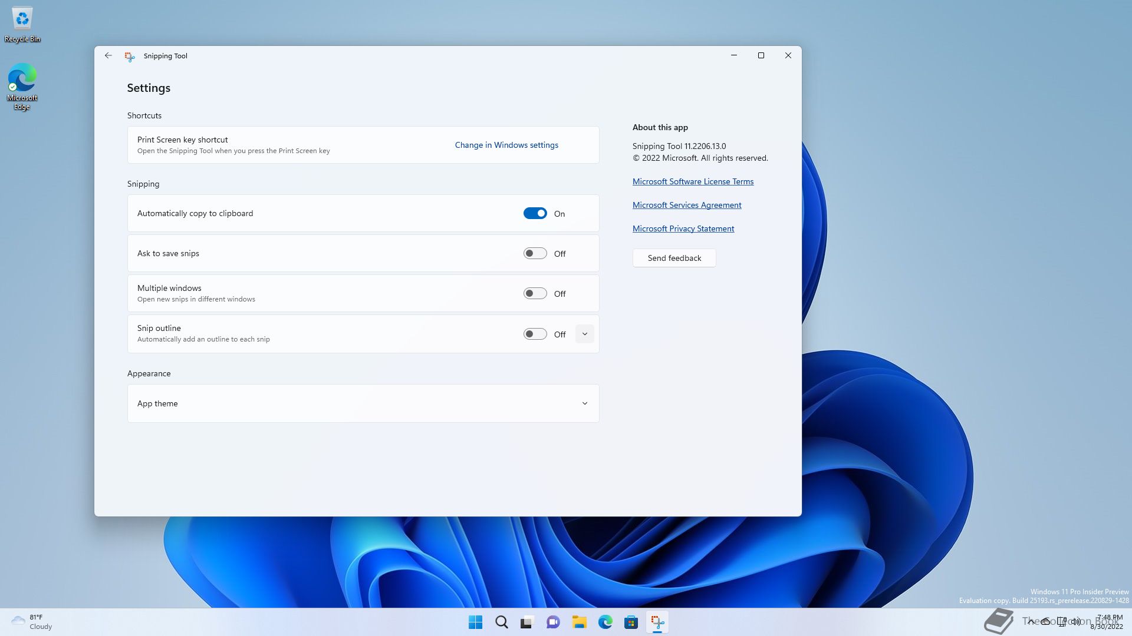Expand the Snip outline options chevron

pos(584,334)
